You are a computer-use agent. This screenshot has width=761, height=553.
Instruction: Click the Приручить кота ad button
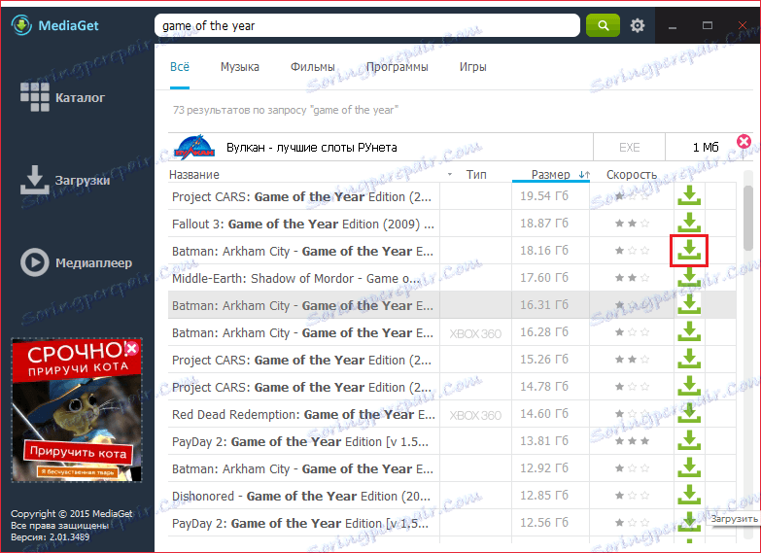78,452
